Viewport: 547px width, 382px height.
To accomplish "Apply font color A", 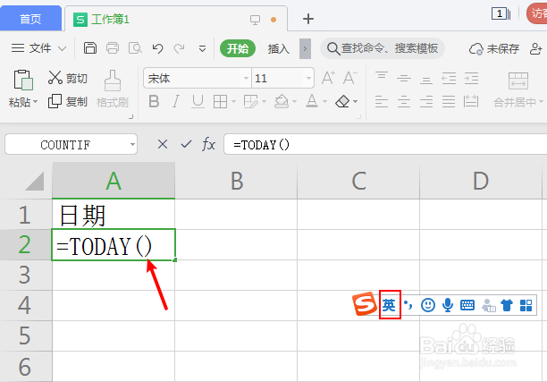I will click(312, 101).
